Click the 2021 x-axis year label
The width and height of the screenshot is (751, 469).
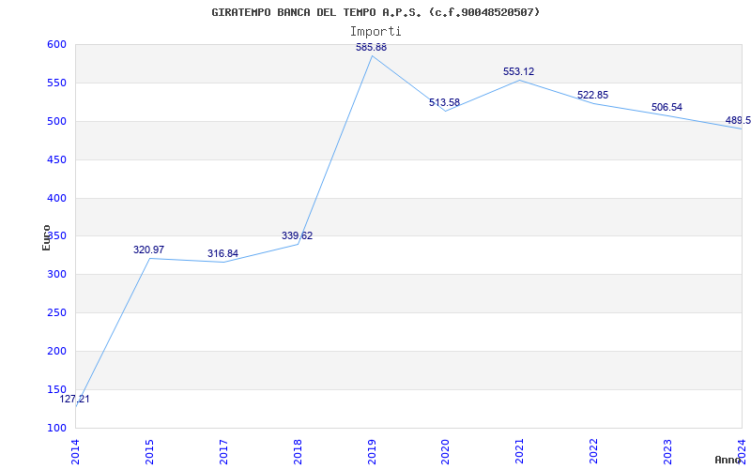click(x=520, y=451)
